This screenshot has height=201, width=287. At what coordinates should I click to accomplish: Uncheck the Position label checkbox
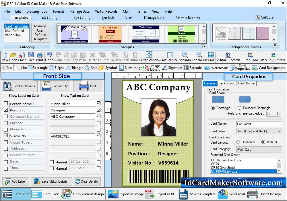(x=6, y=110)
